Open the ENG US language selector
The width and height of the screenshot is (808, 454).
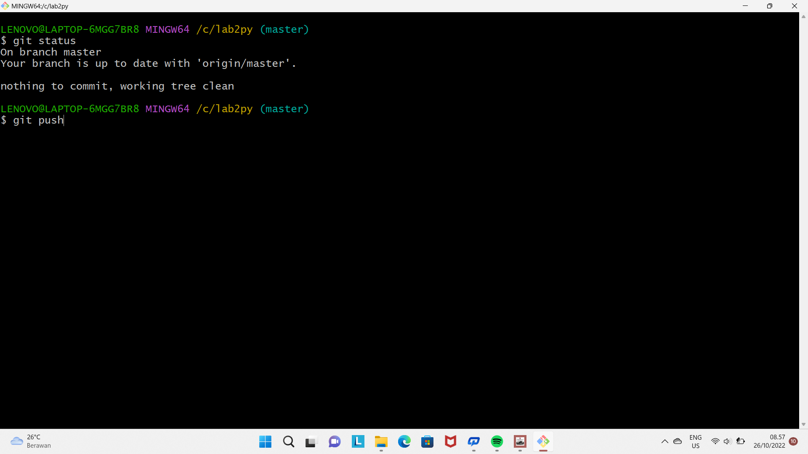tap(696, 441)
